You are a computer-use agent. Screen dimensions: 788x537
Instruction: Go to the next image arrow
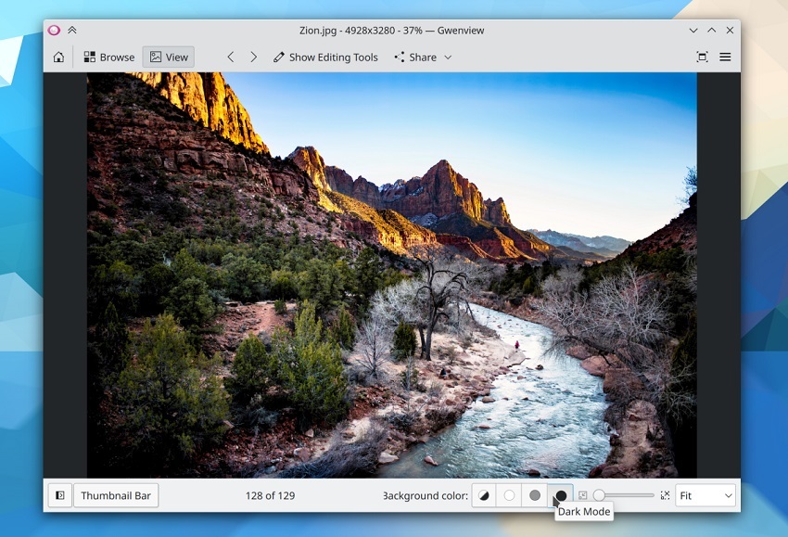point(253,58)
